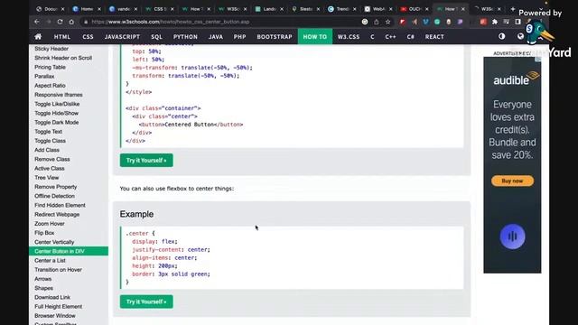Click the justify-content: center code line
578x325 pixels.
tap(171, 249)
